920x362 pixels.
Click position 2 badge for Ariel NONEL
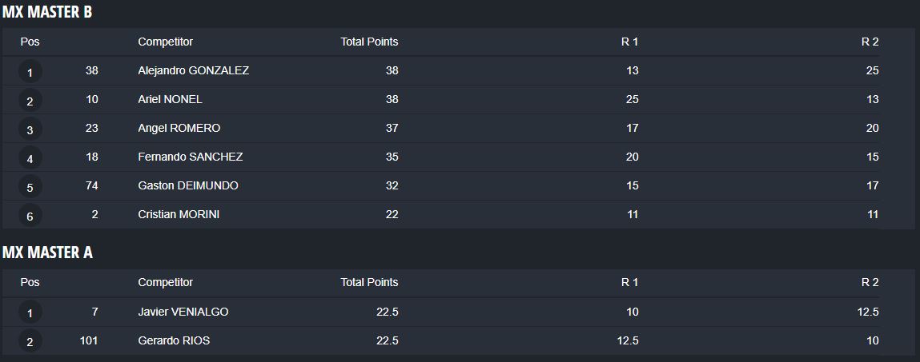[x=30, y=101]
